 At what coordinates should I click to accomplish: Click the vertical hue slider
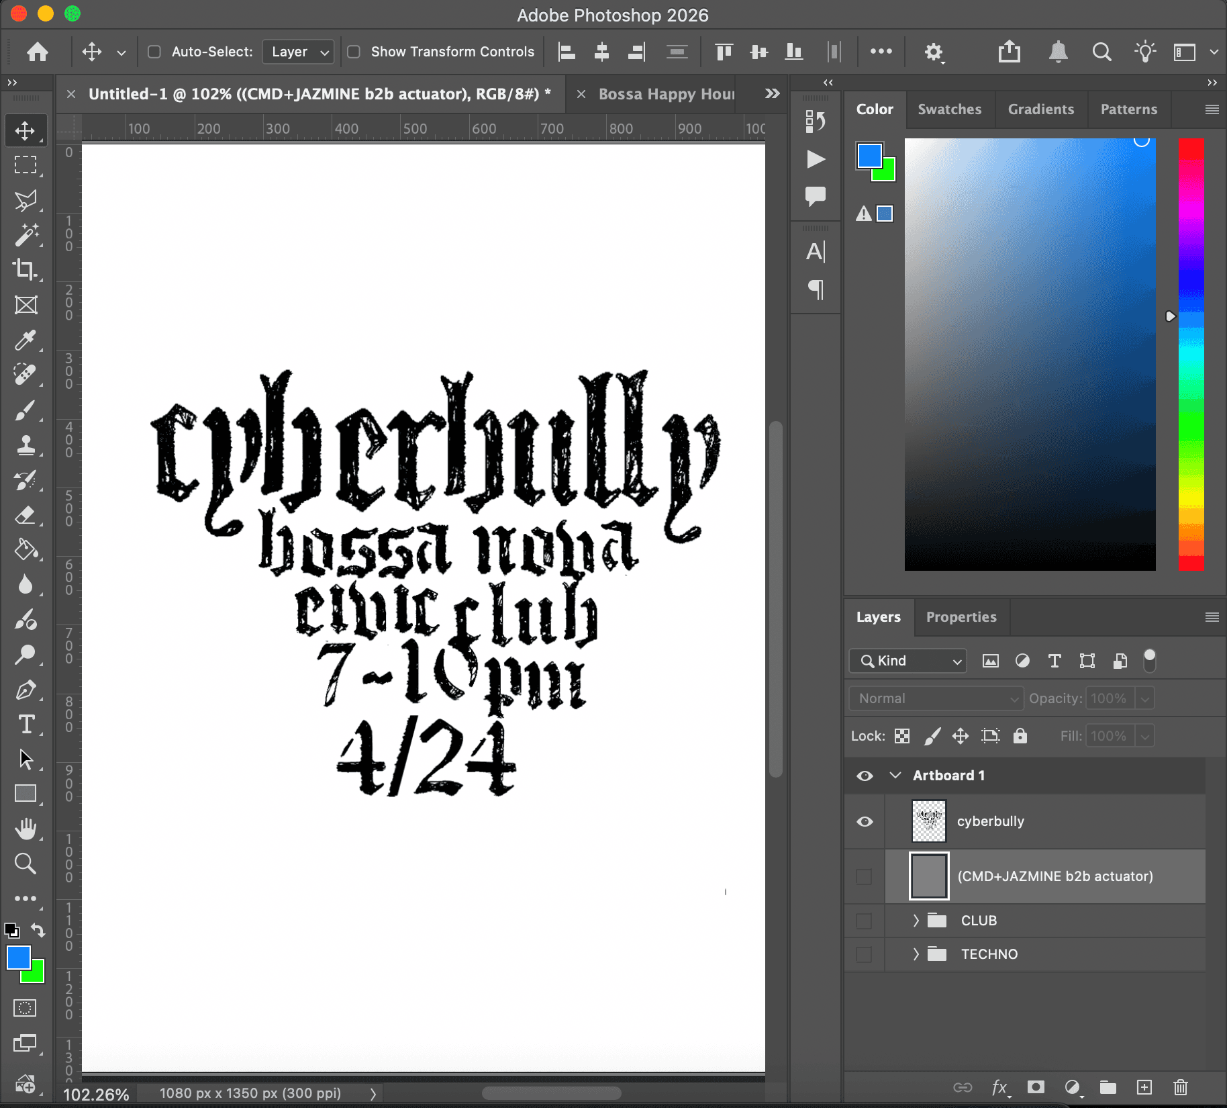1191,355
